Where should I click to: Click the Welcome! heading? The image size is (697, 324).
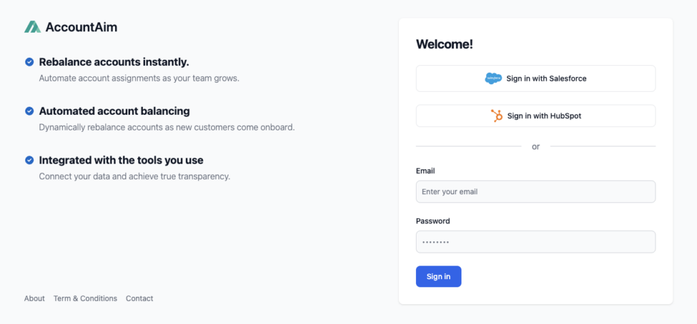tap(444, 44)
